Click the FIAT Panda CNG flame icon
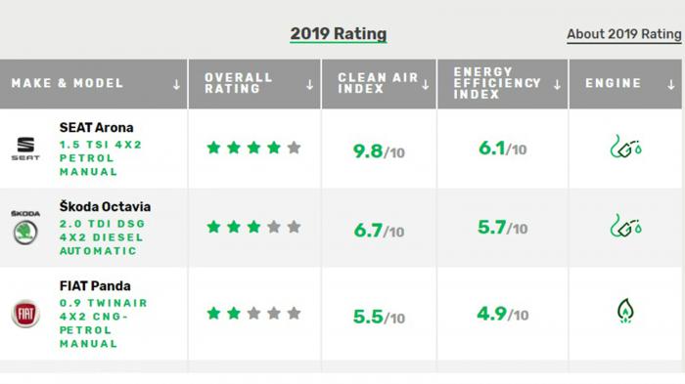 click(625, 311)
